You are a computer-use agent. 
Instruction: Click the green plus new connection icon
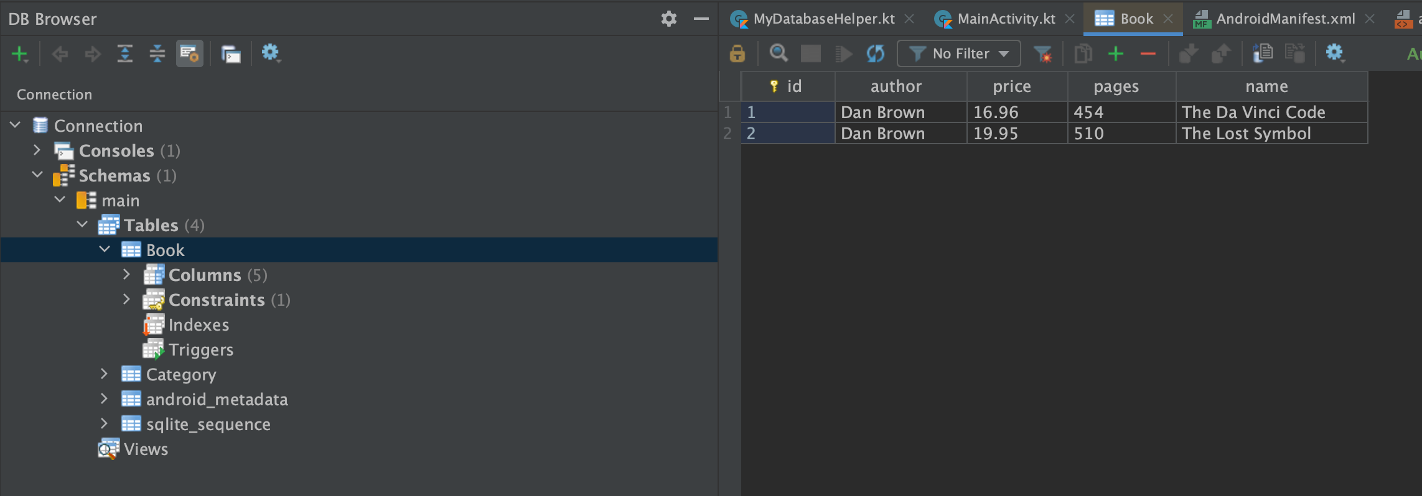pyautogui.click(x=20, y=54)
